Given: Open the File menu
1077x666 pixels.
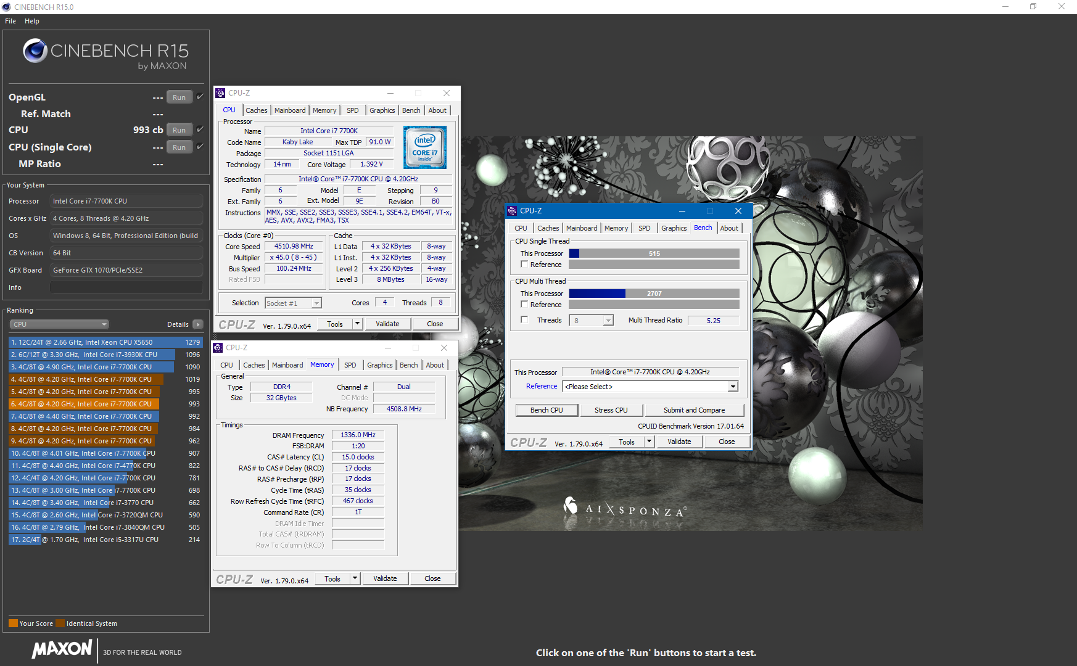Looking at the screenshot, I should click(x=10, y=21).
